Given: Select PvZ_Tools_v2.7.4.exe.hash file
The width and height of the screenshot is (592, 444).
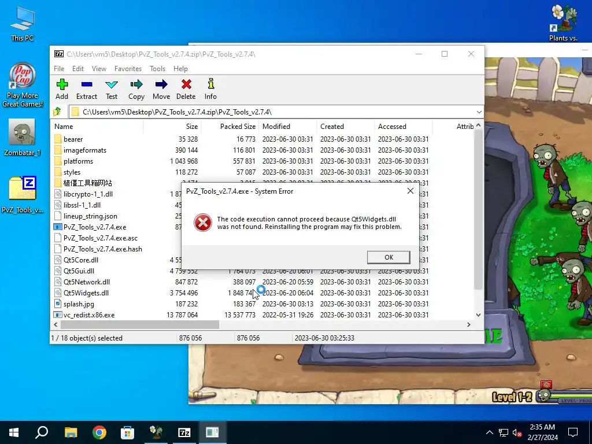Looking at the screenshot, I should 103,249.
